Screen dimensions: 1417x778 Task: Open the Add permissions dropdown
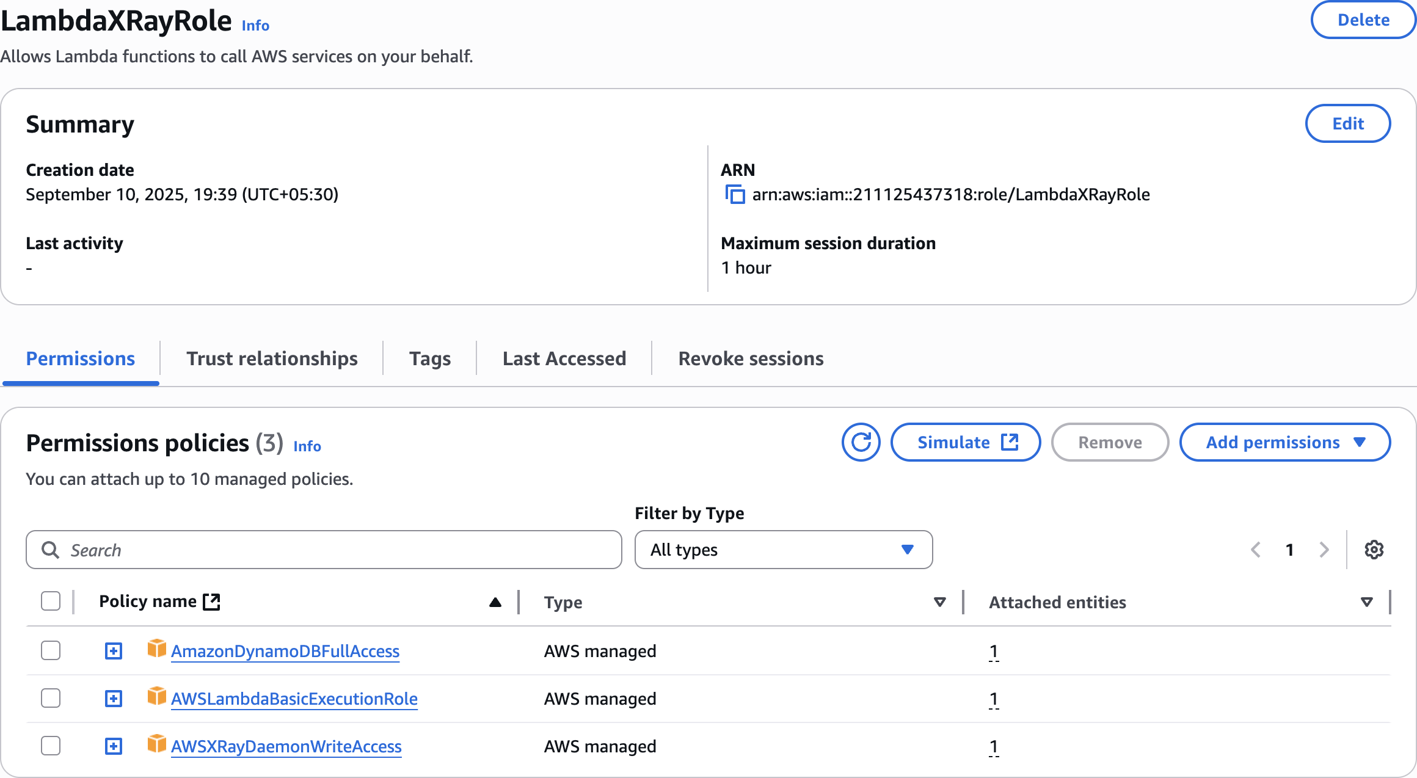click(x=1284, y=442)
